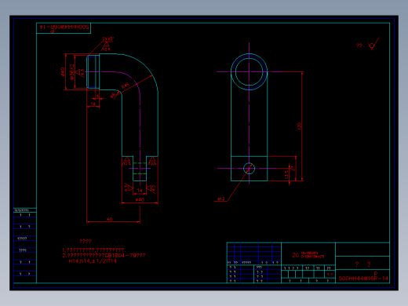Pick the R6 inner radius label
This screenshot has width=408, height=306.
pos(113,96)
